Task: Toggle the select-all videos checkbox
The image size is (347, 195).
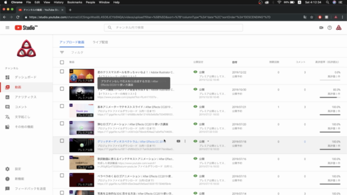Action: coord(62,62)
